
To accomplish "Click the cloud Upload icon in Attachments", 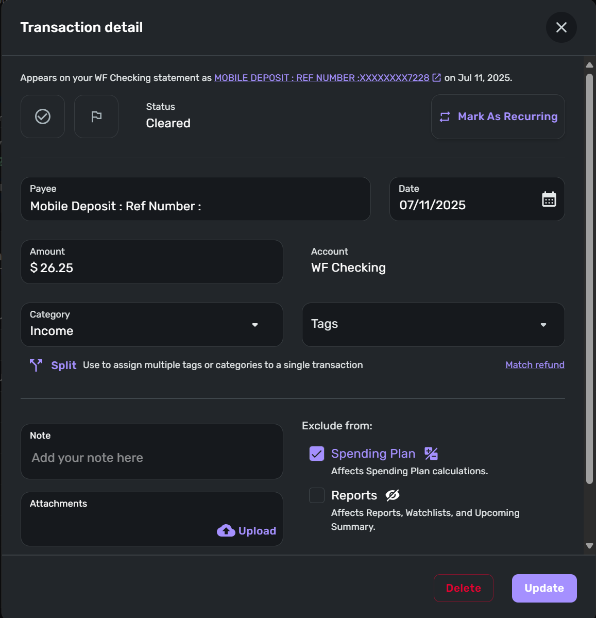I will click(x=226, y=530).
